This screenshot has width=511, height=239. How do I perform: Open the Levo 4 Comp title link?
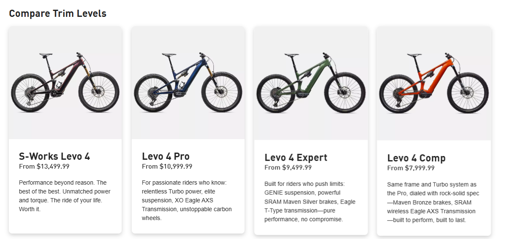(x=416, y=158)
